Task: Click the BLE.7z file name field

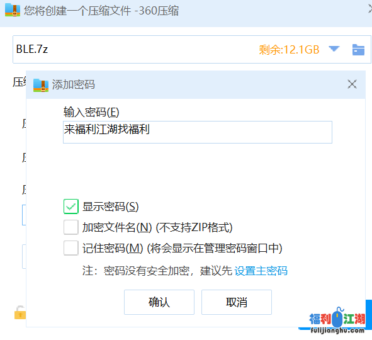Action: point(133,49)
